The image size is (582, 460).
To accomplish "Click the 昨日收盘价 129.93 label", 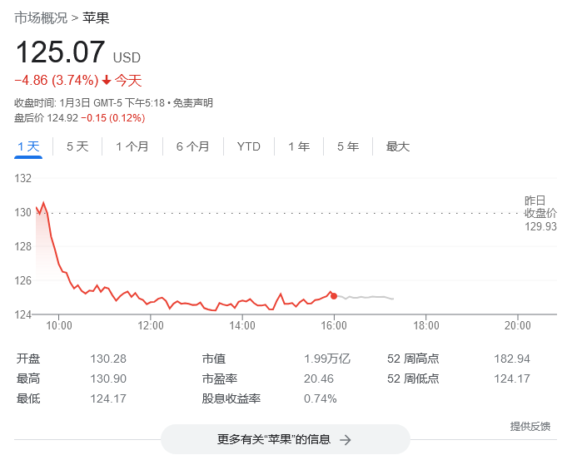I will coord(540,213).
